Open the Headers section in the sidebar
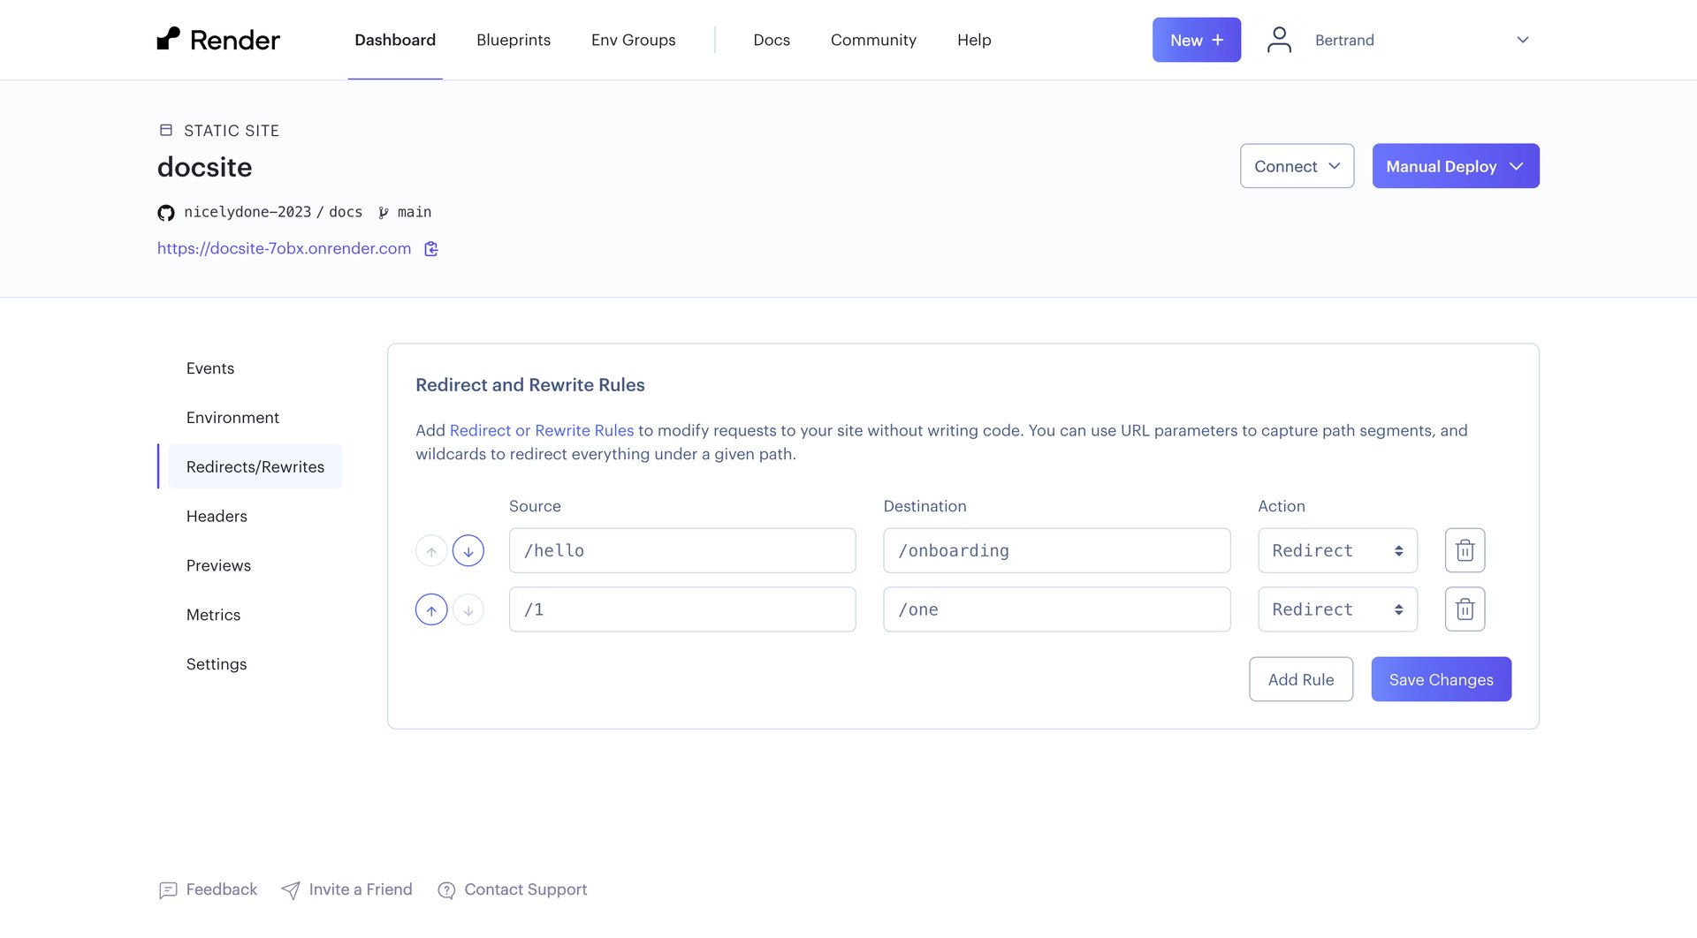The image size is (1697, 938). point(217,516)
